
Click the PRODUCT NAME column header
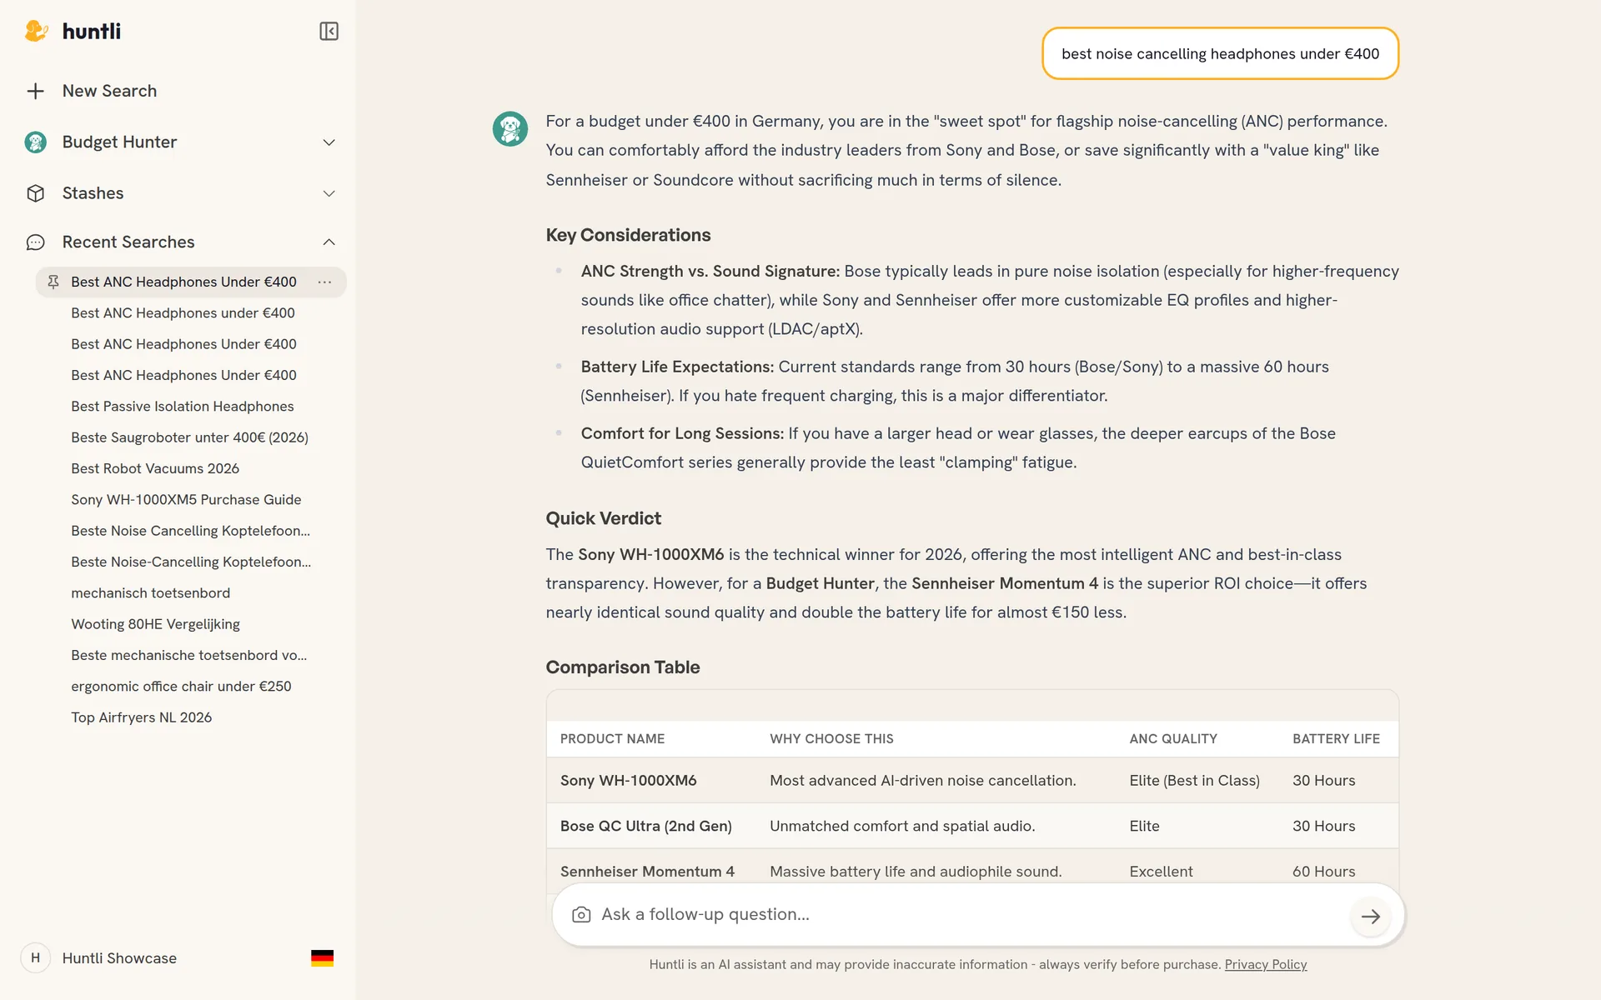point(612,739)
